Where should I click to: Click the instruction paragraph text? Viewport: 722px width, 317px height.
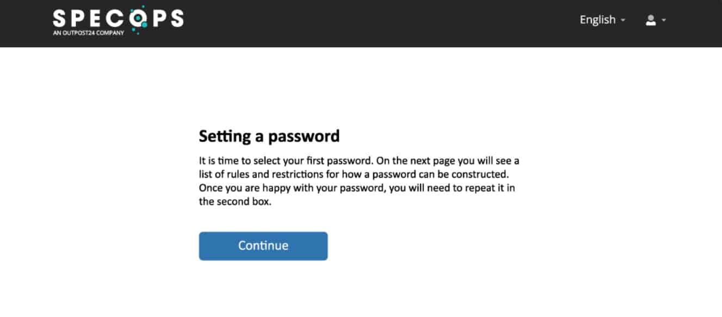359,181
